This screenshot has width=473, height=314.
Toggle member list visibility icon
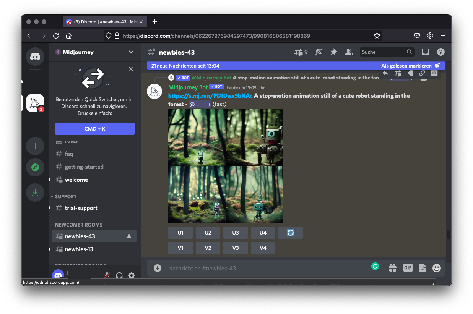point(349,52)
